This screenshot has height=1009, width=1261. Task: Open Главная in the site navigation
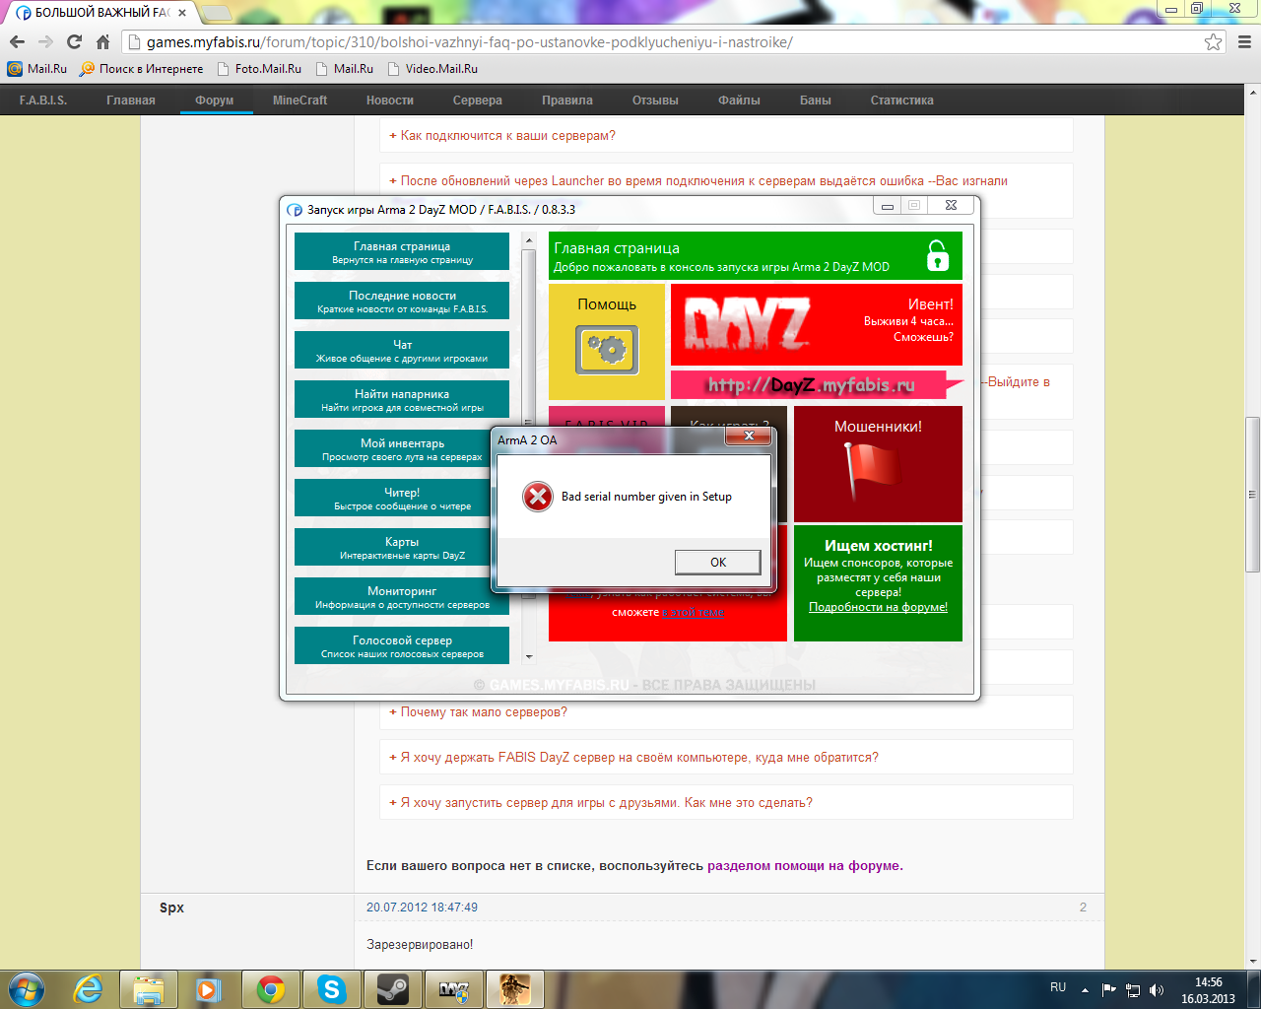pyautogui.click(x=131, y=101)
